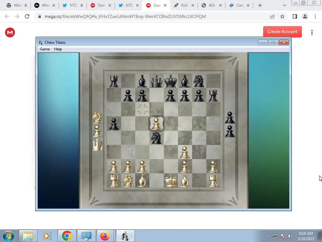Select the white pawn on h2
This screenshot has height=242, width=322.
tap(213, 167)
